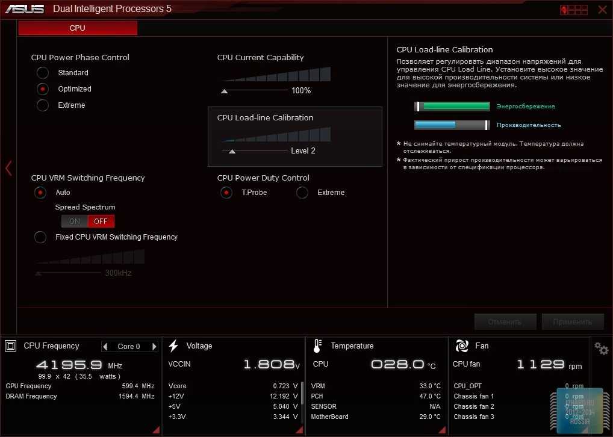Switch to previous core with left arrow
The width and height of the screenshot is (613, 437).
click(x=105, y=347)
